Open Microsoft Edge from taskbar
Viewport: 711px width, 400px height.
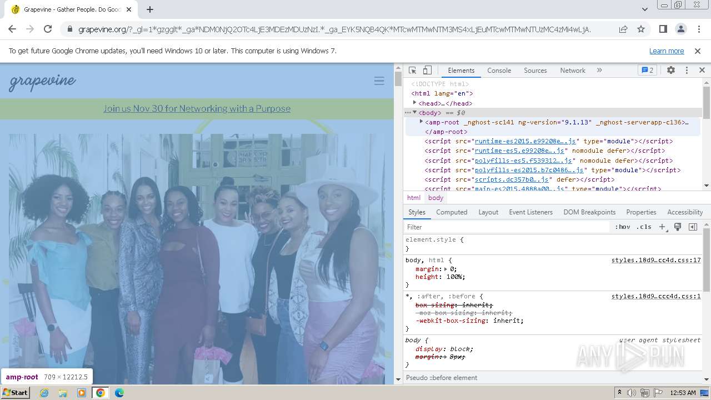pyautogui.click(x=119, y=393)
